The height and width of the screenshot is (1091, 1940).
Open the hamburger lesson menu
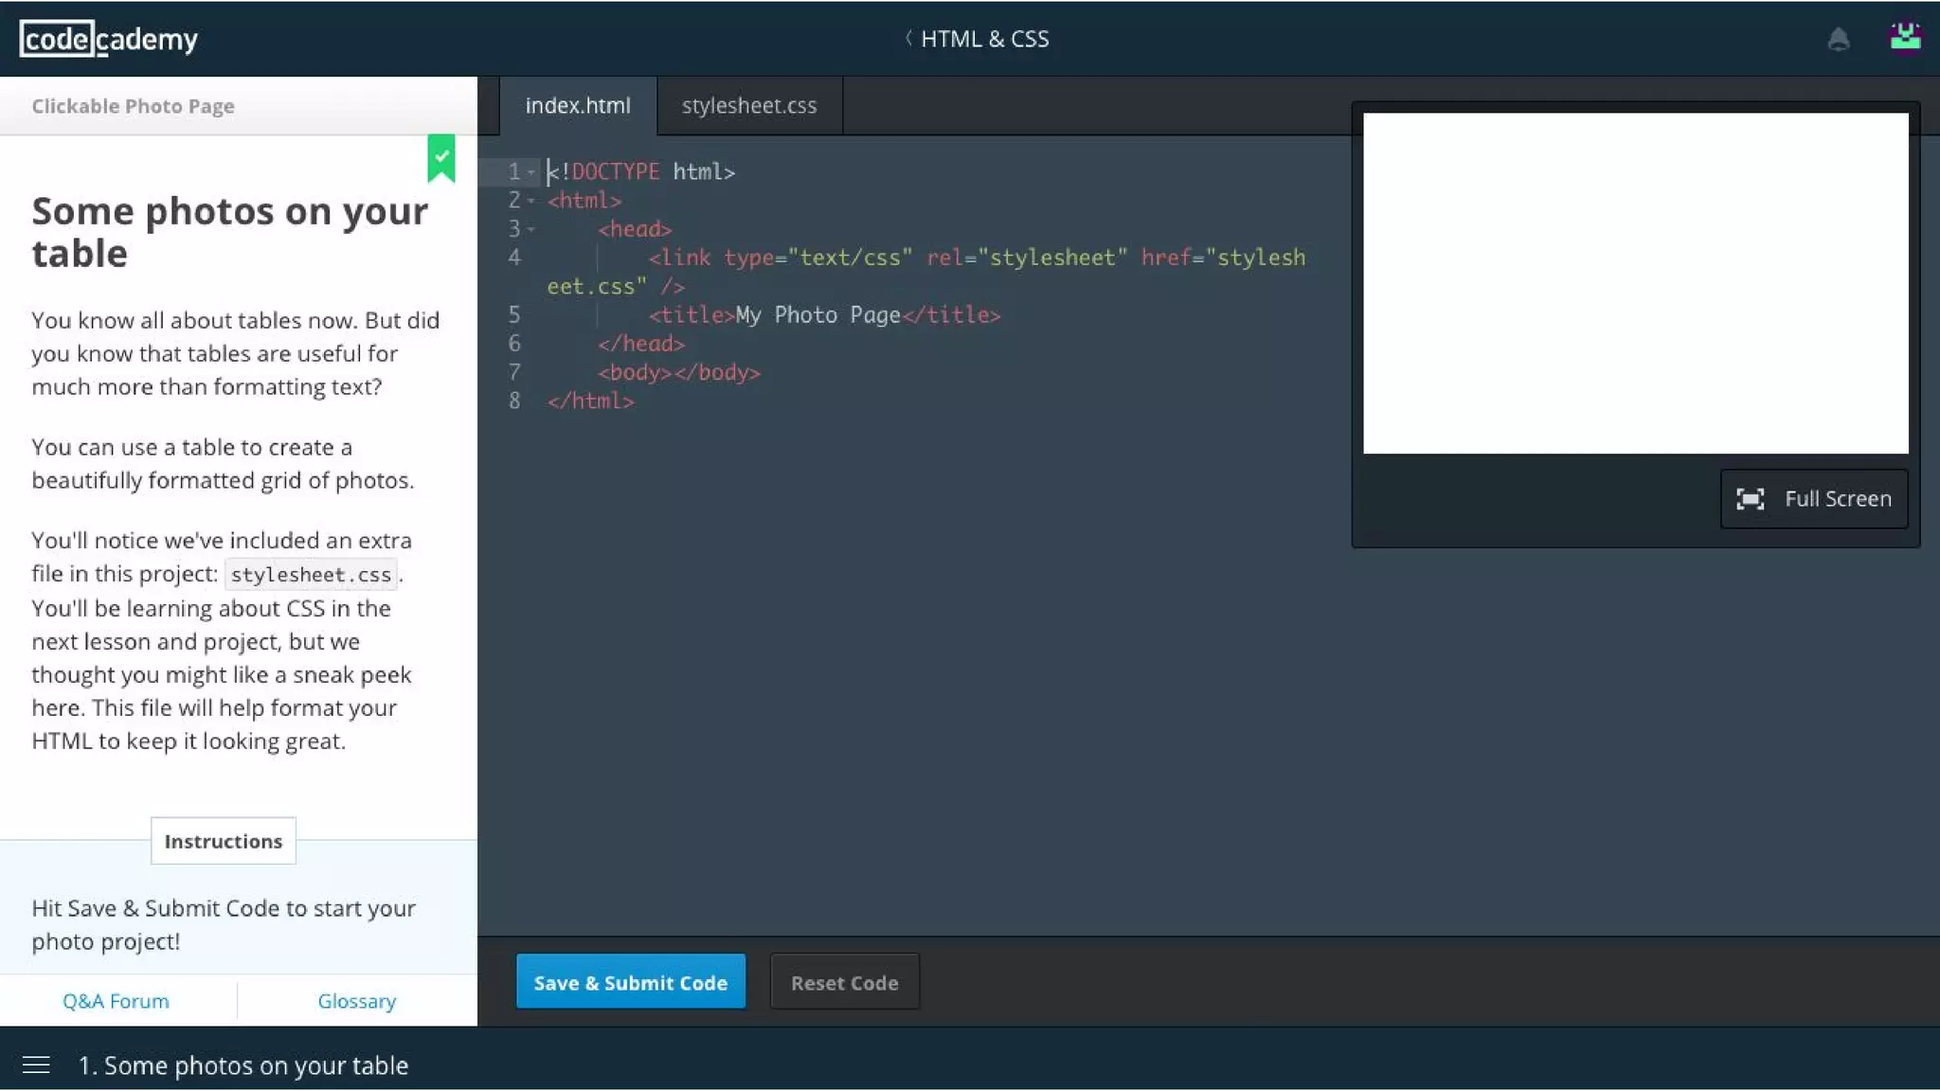pyautogui.click(x=36, y=1065)
